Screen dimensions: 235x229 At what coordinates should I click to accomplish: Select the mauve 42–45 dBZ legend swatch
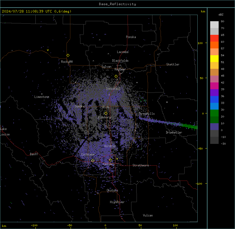(214, 79)
